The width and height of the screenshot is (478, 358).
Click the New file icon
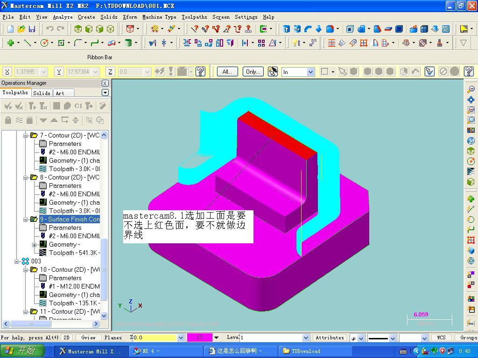[x=11, y=29]
